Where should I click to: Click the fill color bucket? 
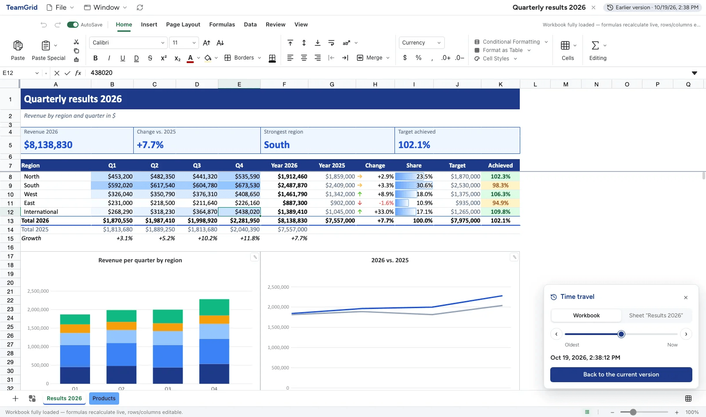208,58
